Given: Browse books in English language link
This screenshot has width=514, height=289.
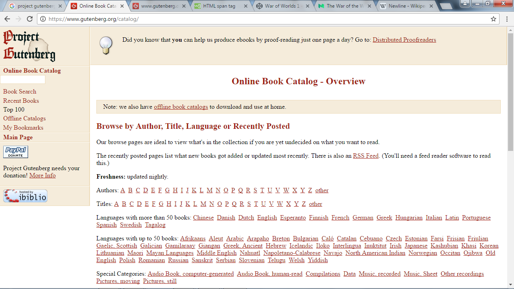Looking at the screenshot, I should [267, 218].
